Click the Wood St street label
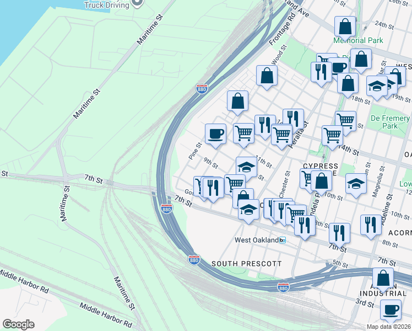 coord(279,55)
